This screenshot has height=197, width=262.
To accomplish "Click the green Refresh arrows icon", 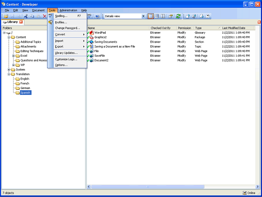I will click(x=178, y=16).
